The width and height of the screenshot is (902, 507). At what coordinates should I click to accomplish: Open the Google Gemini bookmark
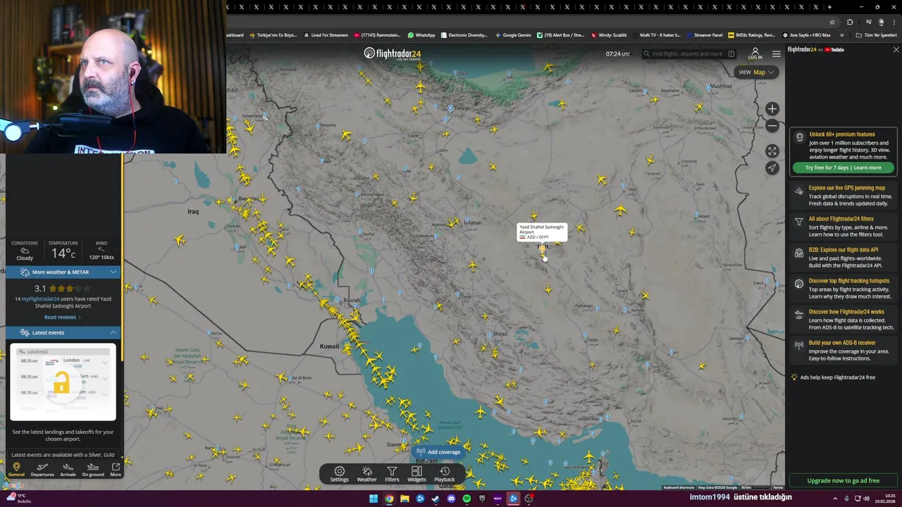[513, 35]
